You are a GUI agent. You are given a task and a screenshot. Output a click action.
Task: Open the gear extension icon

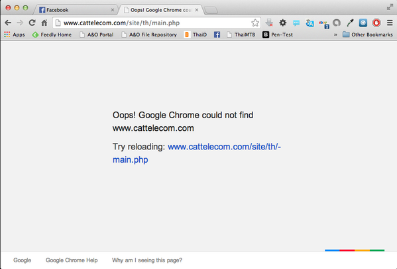point(282,23)
